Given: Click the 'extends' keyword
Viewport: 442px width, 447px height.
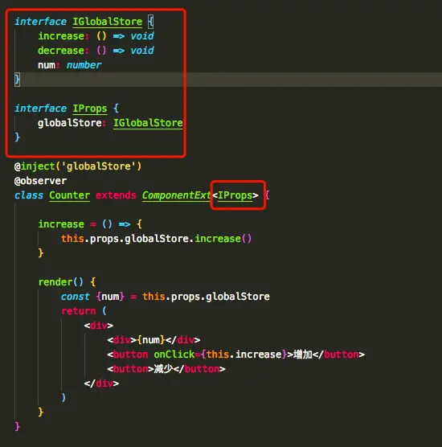Looking at the screenshot, I should pyautogui.click(x=116, y=195).
